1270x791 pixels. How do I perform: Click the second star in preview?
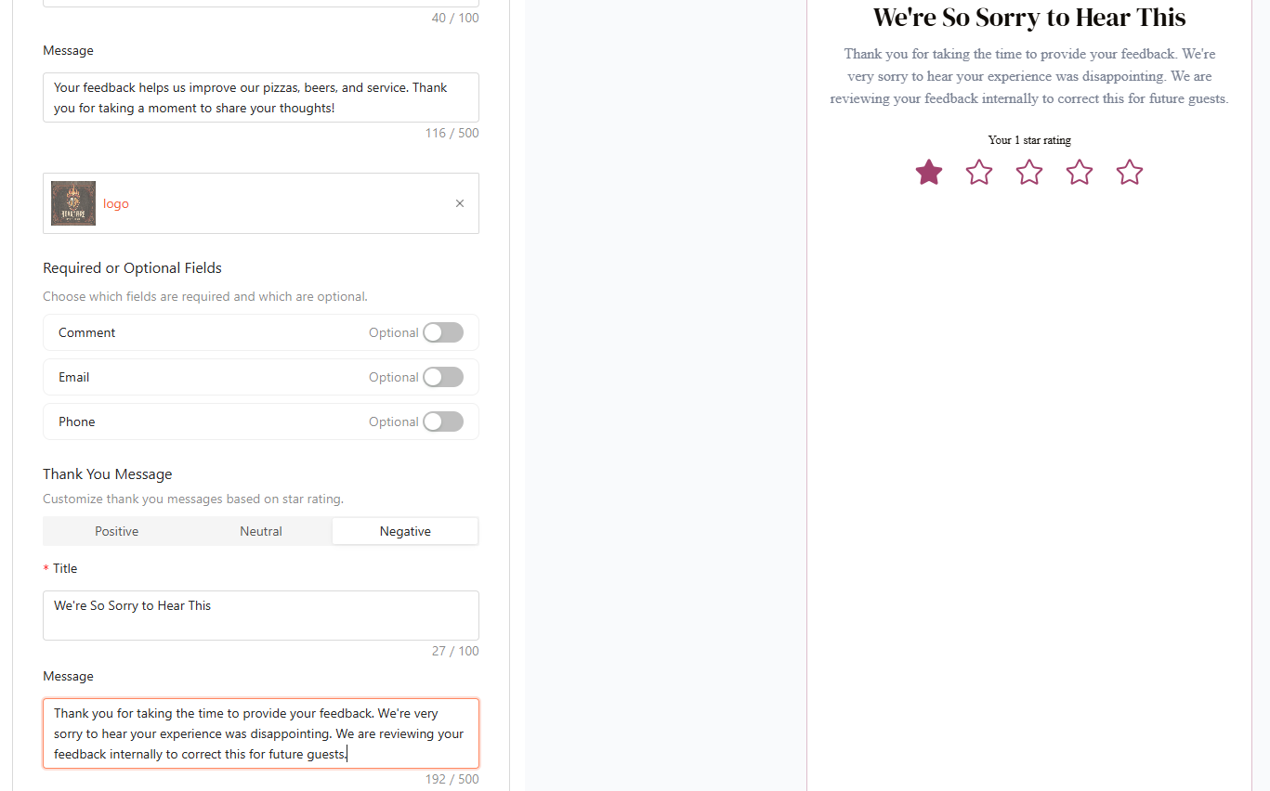point(978,173)
